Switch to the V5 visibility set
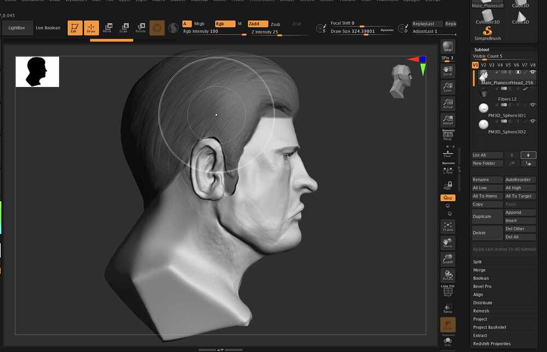 click(508, 65)
